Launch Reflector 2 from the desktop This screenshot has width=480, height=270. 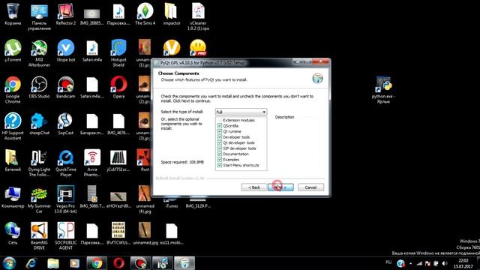click(65, 14)
